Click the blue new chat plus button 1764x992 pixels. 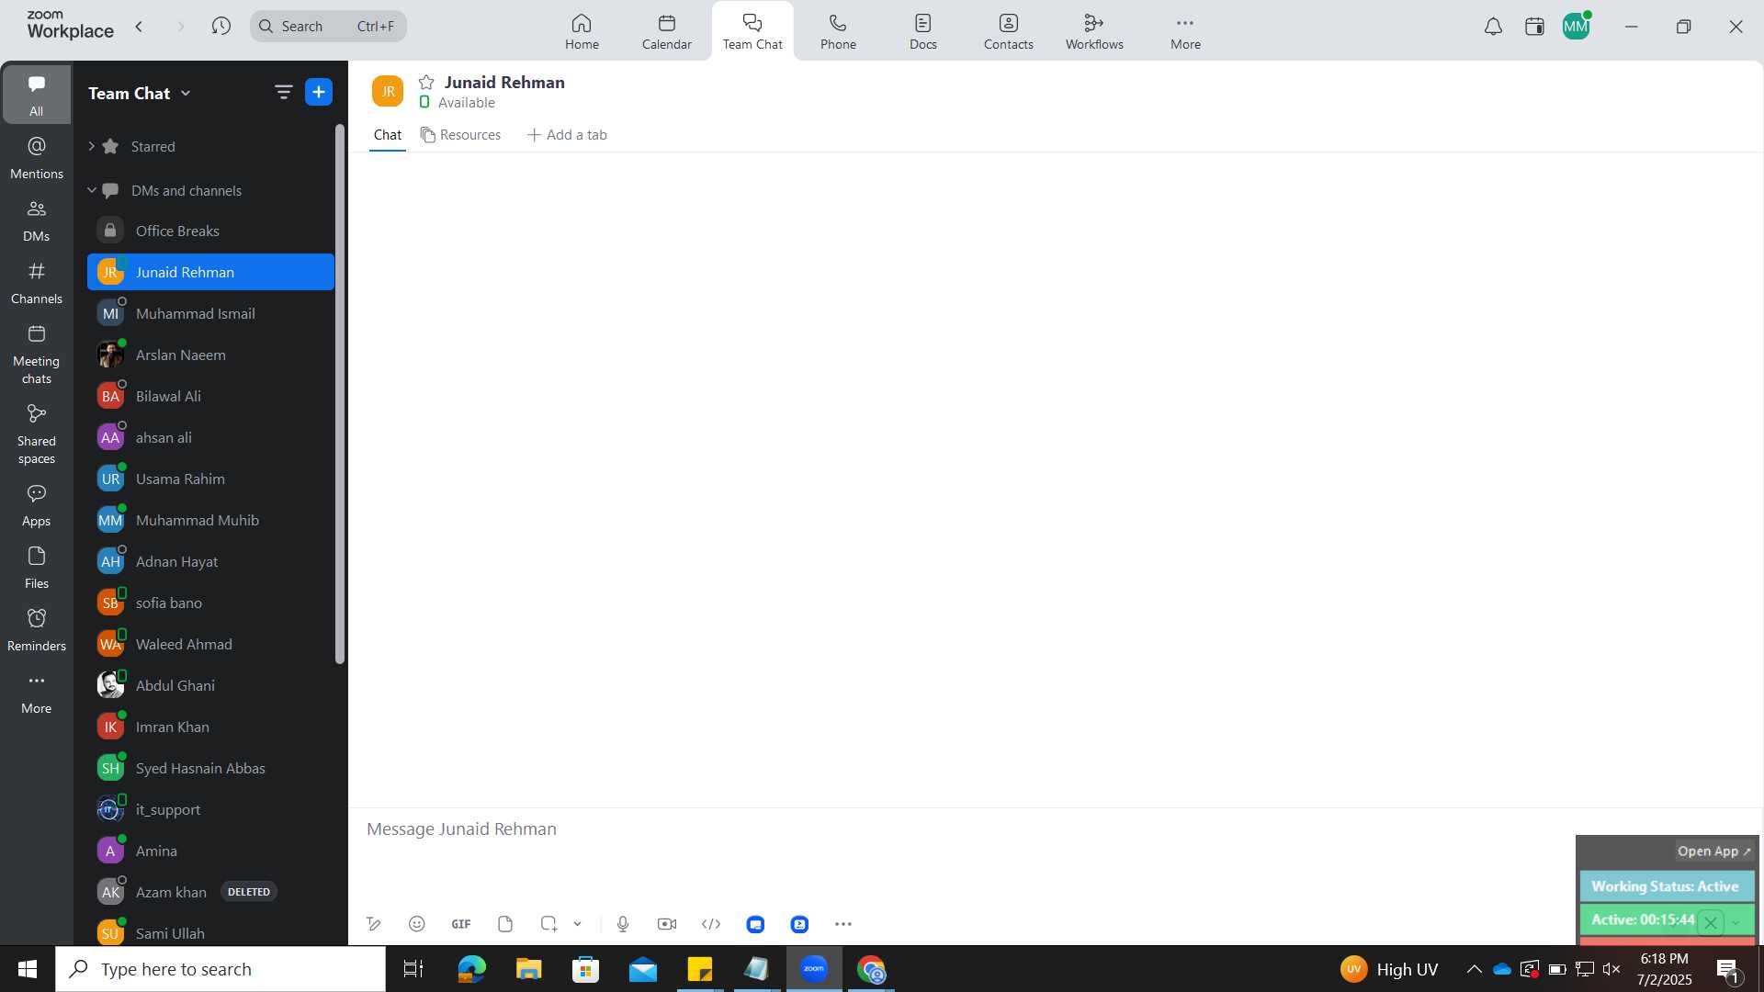(319, 92)
